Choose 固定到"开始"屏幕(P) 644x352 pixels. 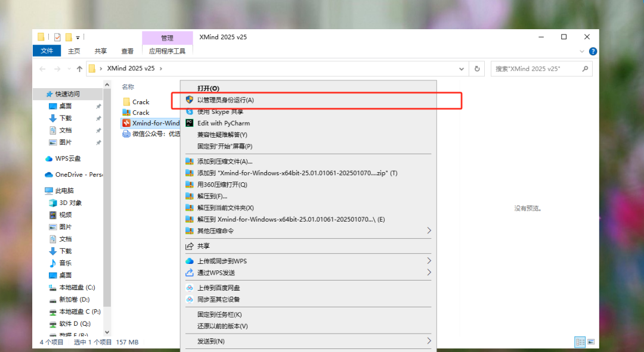tap(225, 146)
